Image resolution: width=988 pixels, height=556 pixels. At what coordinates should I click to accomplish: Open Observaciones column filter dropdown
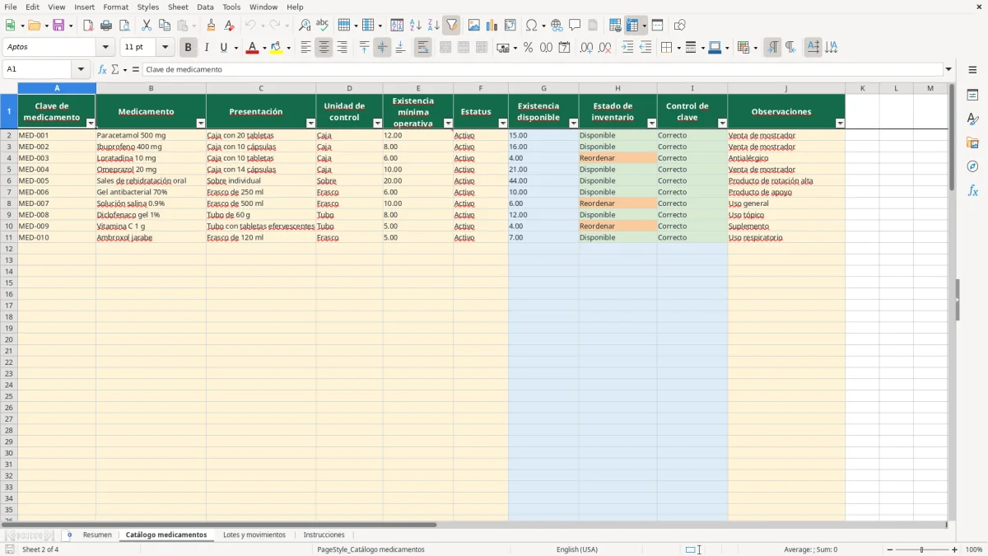840,123
